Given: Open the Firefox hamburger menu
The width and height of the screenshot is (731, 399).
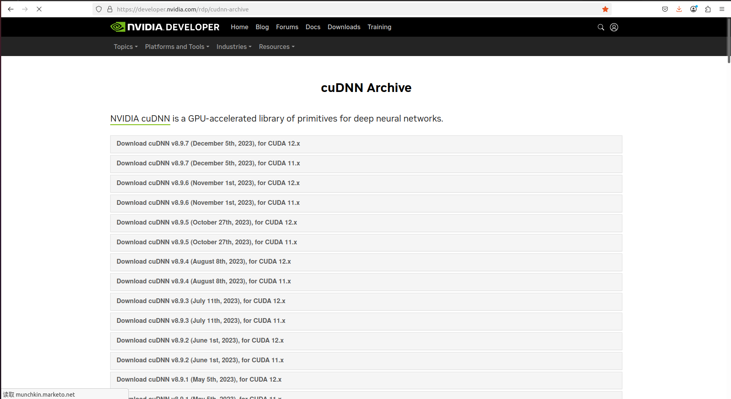Looking at the screenshot, I should click(722, 9).
